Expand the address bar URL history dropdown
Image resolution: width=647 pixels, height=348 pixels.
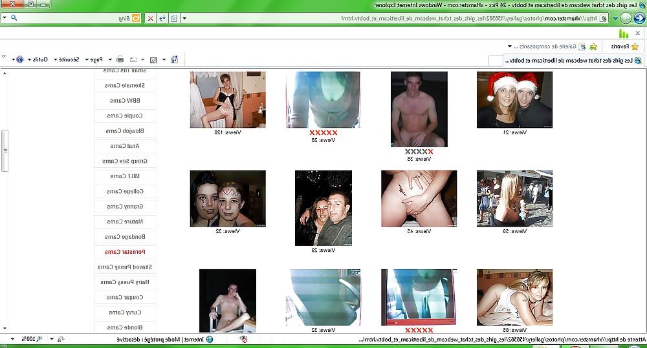[x=184, y=18]
